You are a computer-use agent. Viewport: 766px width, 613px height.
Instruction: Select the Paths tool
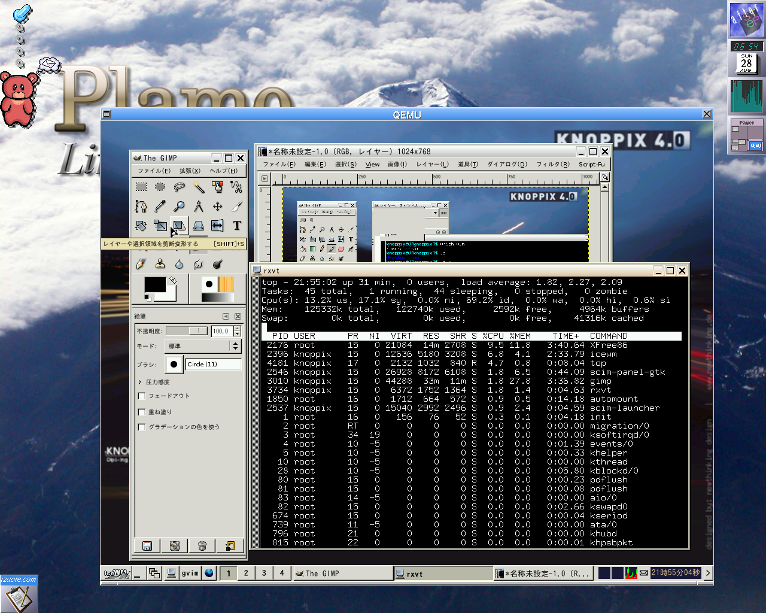141,207
